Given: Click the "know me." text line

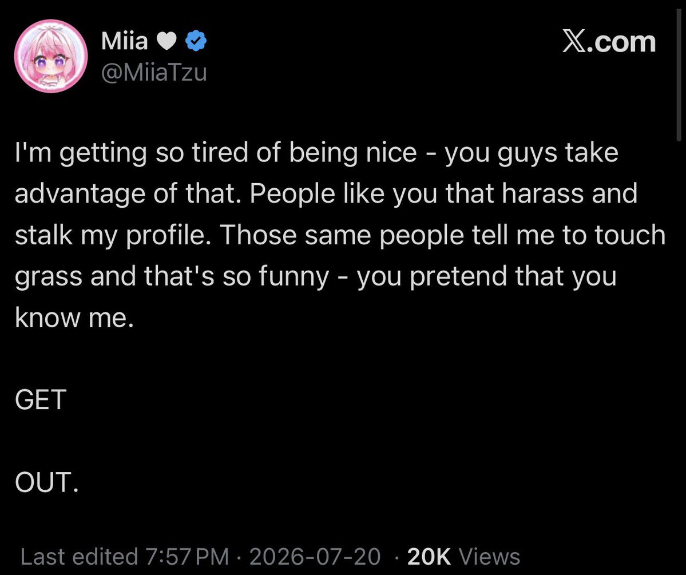Looking at the screenshot, I should point(74,317).
